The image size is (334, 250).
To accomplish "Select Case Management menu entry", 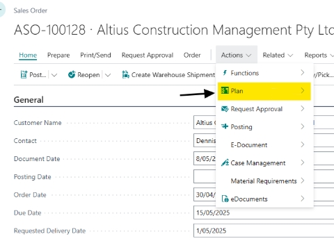I will click(x=264, y=162).
